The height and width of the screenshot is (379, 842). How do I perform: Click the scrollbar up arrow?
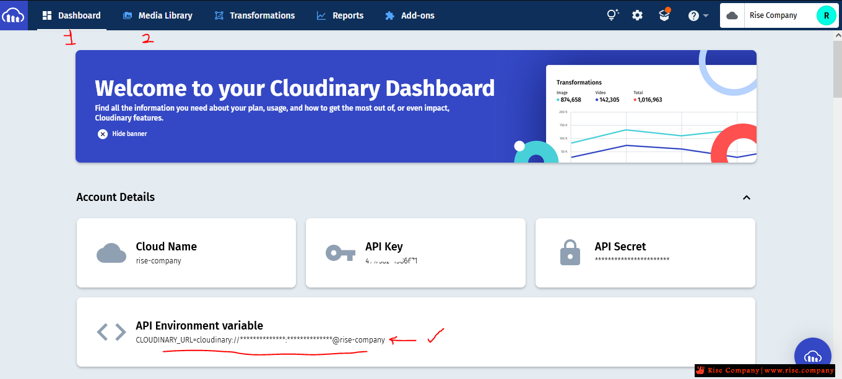click(837, 36)
